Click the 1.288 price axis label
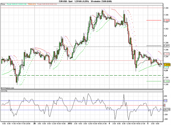 [166, 77]
